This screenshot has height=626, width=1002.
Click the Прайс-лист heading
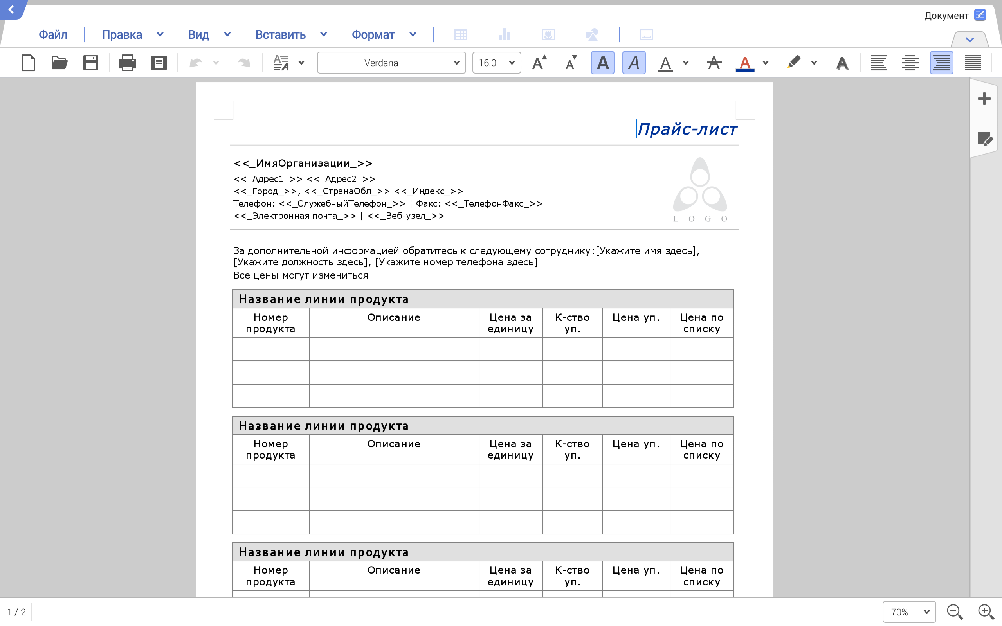pos(687,129)
